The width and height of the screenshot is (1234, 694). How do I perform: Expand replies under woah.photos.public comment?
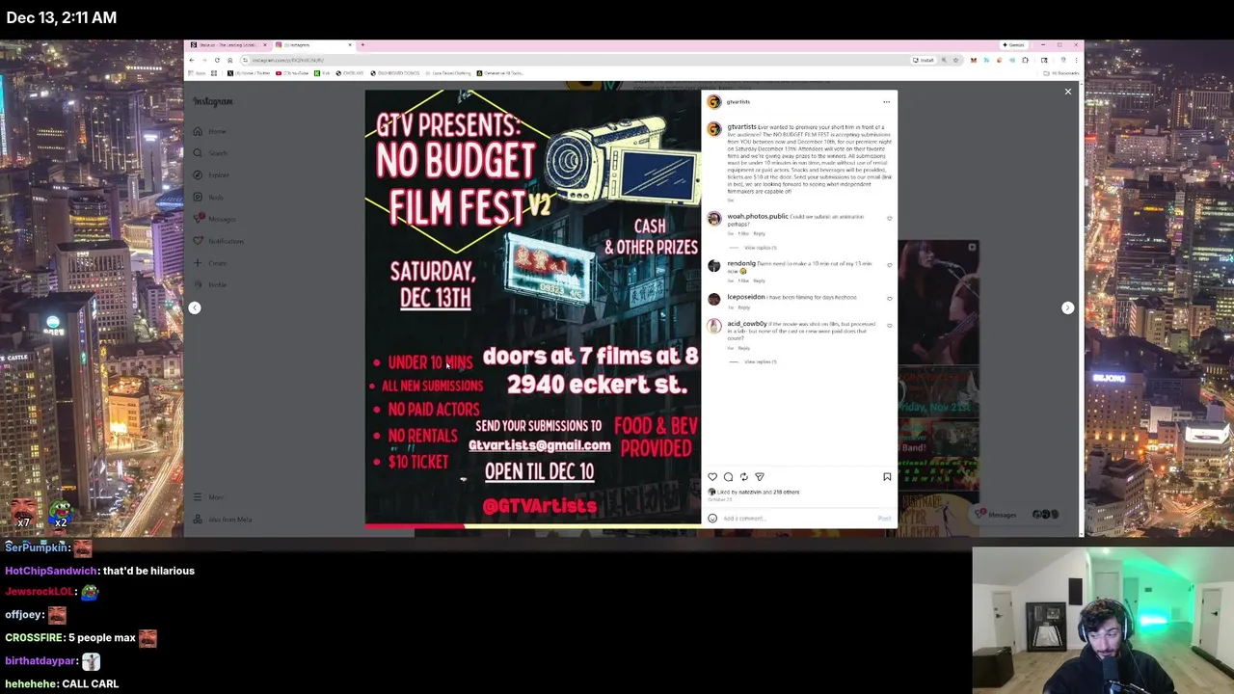coord(760,248)
